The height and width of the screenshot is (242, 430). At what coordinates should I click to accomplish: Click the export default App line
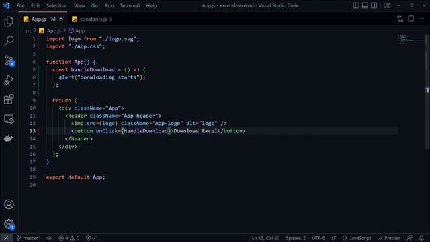(75, 177)
